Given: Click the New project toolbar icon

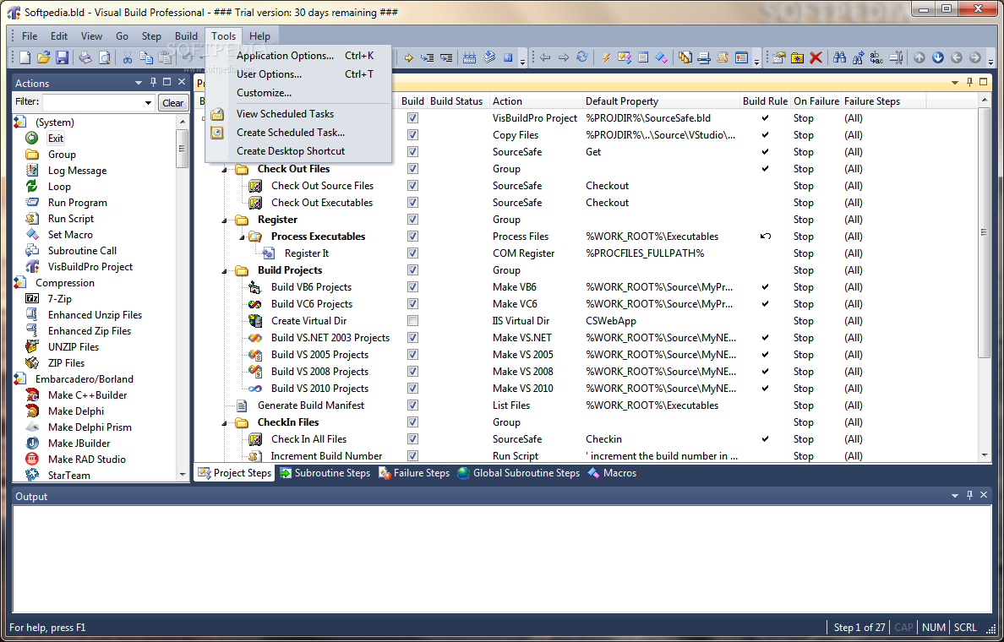Looking at the screenshot, I should click(x=25, y=57).
